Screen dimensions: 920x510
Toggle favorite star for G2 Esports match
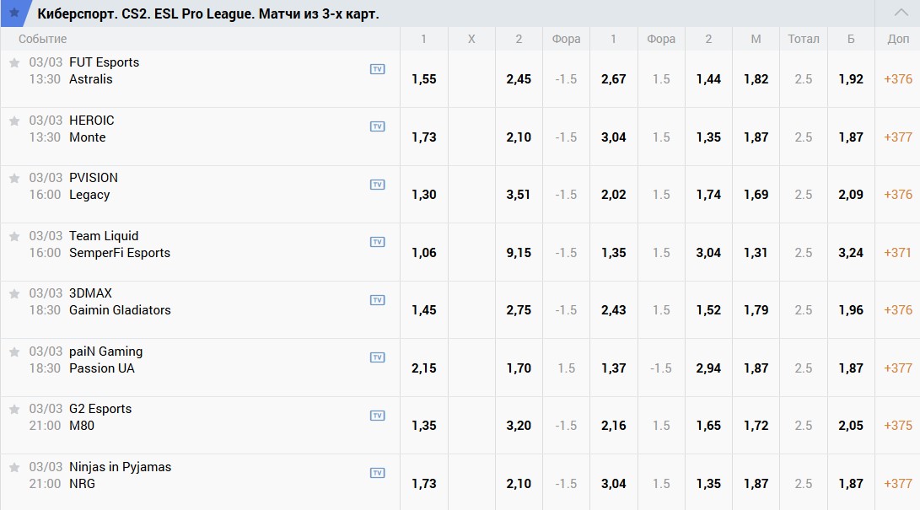[x=14, y=409]
